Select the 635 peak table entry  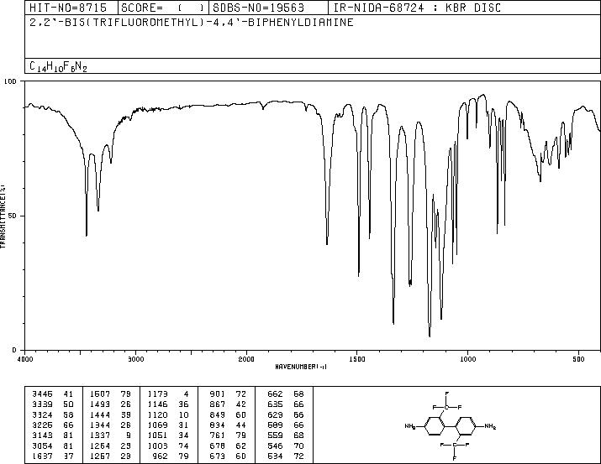click(x=286, y=404)
